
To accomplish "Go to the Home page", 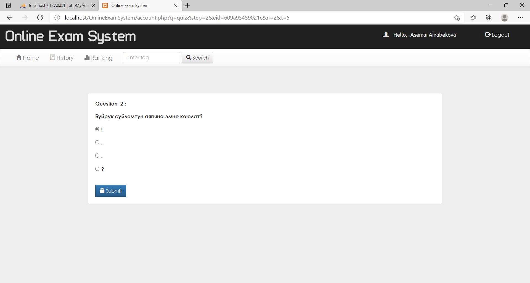I will click(27, 58).
